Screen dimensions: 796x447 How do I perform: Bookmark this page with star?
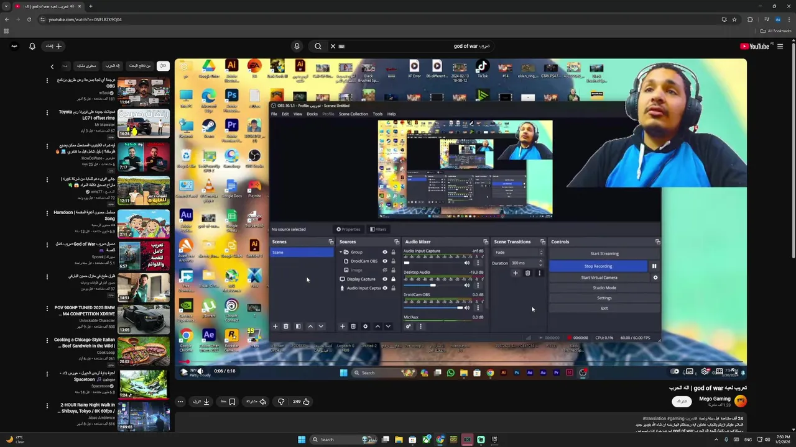coord(734,19)
